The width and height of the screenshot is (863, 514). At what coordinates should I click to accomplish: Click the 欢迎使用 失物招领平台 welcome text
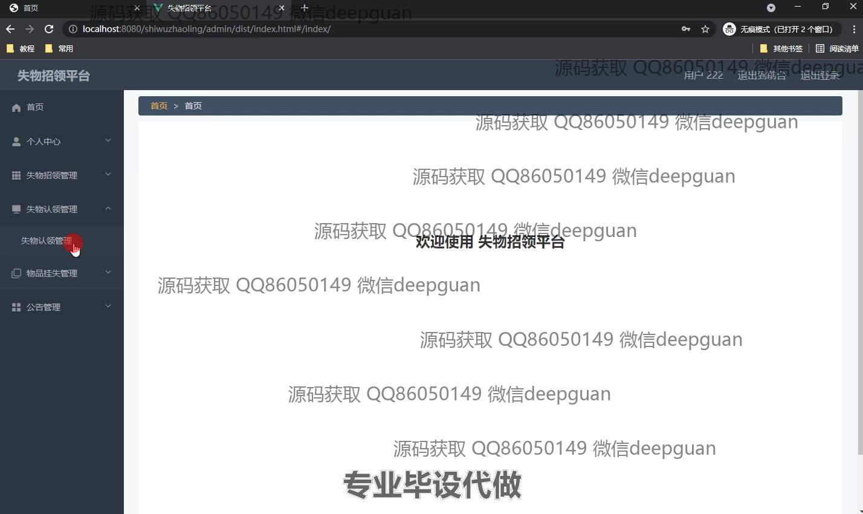pos(490,242)
